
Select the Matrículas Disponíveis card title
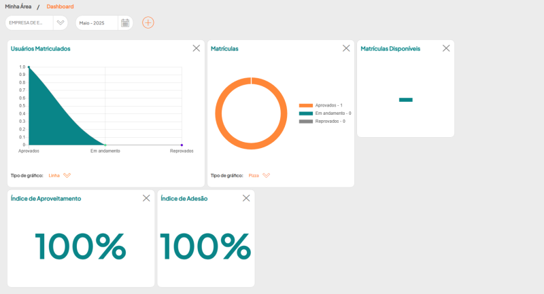[x=390, y=49]
